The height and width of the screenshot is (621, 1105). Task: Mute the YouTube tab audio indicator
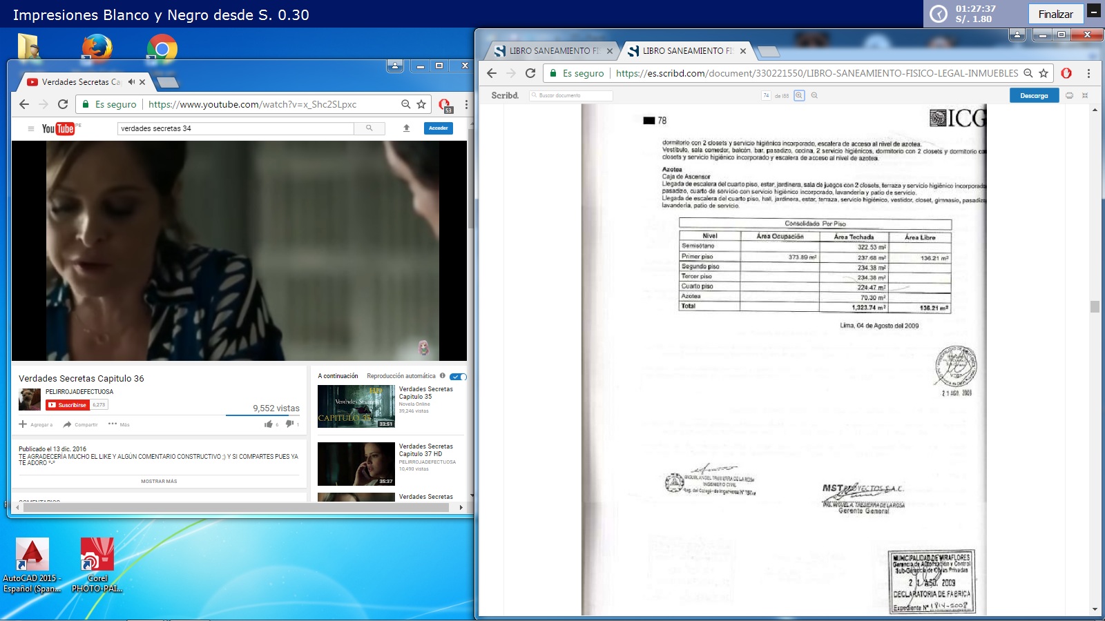(x=131, y=82)
